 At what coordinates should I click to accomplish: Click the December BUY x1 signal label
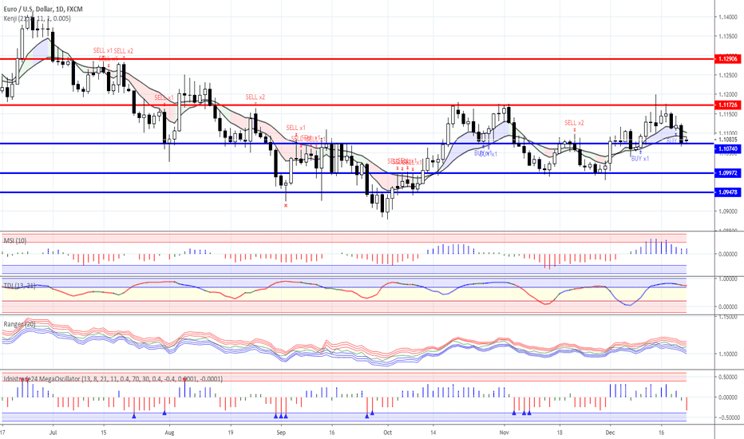(x=640, y=159)
